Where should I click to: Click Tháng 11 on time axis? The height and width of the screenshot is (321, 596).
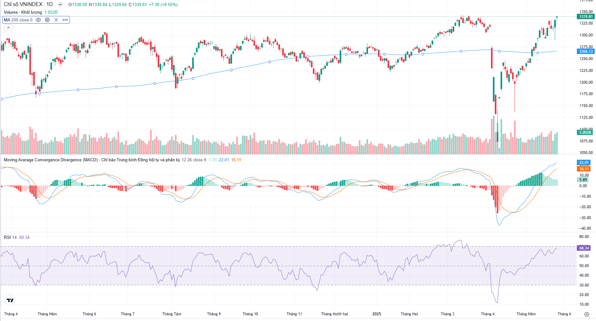(x=294, y=314)
